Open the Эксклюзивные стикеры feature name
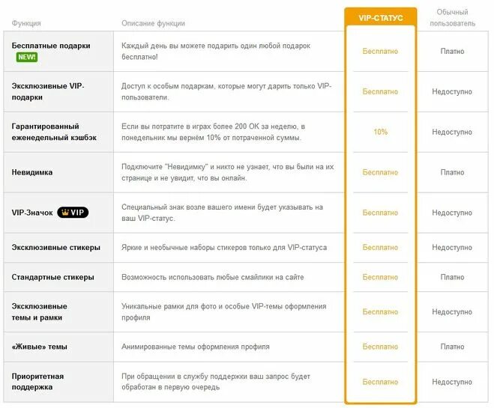 [x=55, y=248]
